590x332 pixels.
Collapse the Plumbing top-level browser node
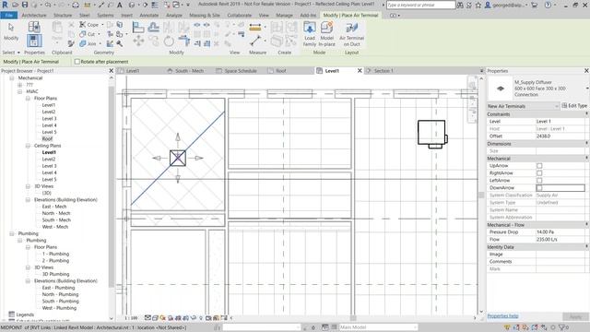(12, 233)
